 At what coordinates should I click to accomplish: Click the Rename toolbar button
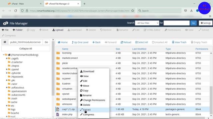pos(122,30)
